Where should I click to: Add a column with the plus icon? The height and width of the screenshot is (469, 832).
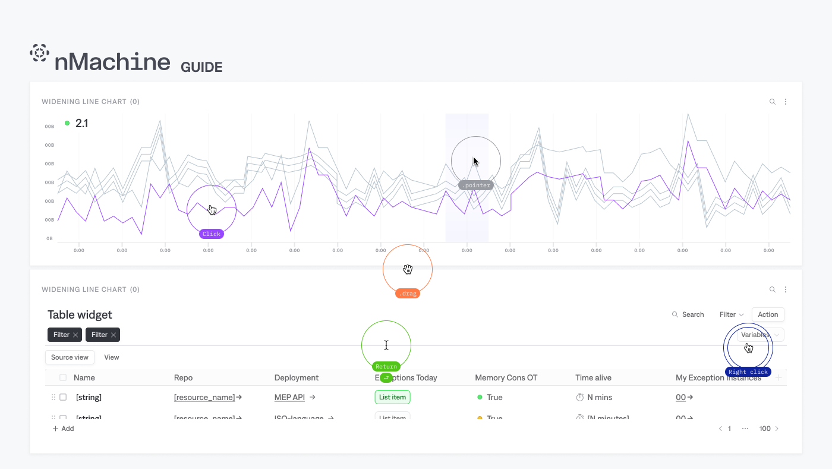point(779,377)
